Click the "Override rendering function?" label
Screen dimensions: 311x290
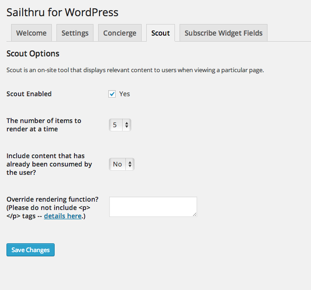coord(52,199)
